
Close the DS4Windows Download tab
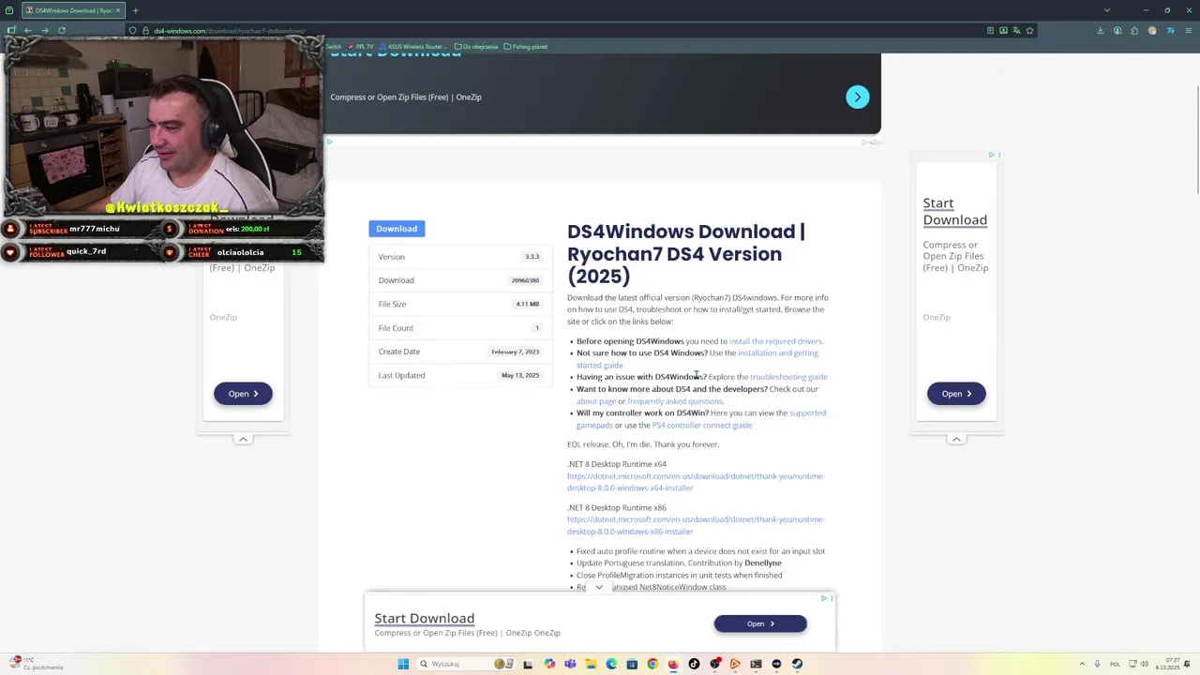(118, 10)
